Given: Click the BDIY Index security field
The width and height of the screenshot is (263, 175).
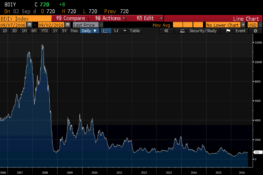Looking at the screenshot, I should 26,19.
